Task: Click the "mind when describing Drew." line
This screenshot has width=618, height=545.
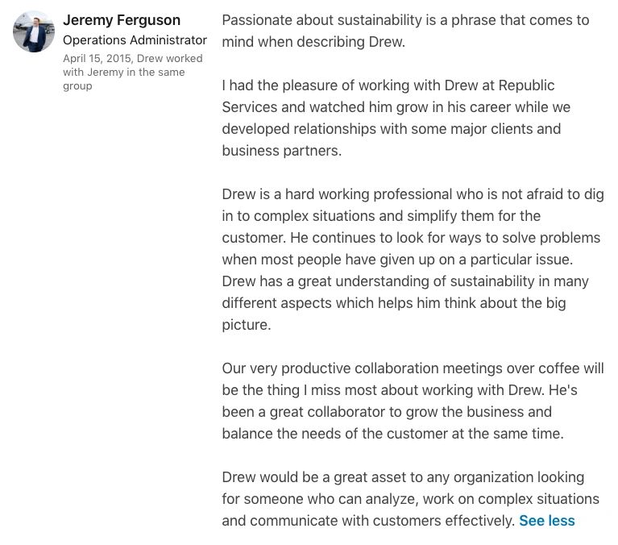Action: pos(313,42)
